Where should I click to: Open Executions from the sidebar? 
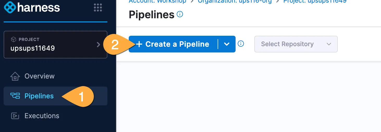(42, 116)
